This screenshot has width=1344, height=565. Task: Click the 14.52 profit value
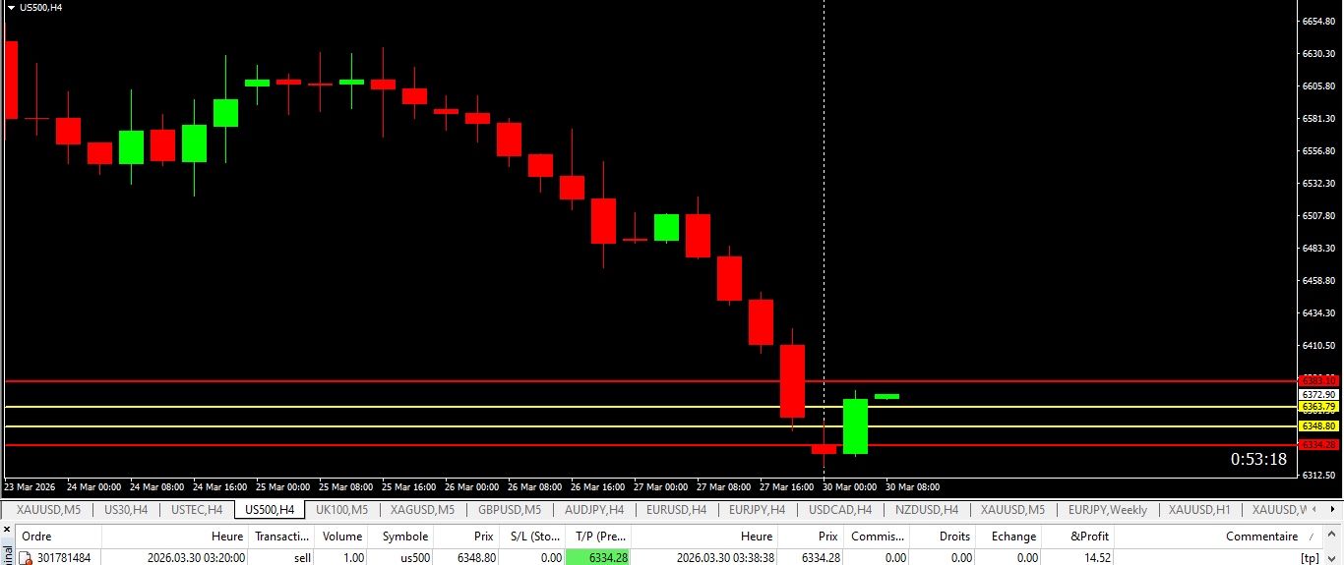[1095, 558]
